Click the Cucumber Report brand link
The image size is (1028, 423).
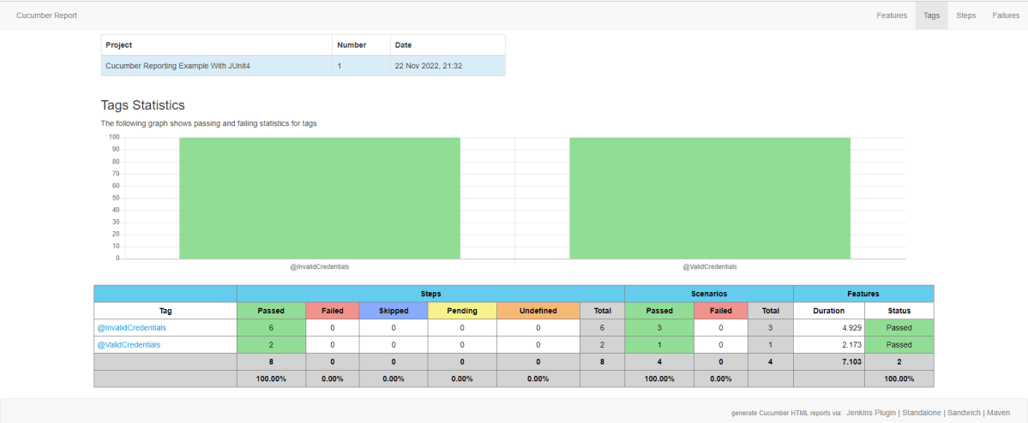click(47, 15)
